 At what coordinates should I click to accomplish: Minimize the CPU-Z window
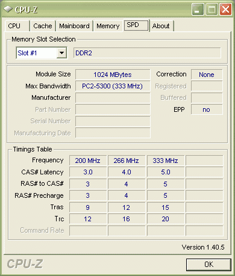[x=198, y=9]
